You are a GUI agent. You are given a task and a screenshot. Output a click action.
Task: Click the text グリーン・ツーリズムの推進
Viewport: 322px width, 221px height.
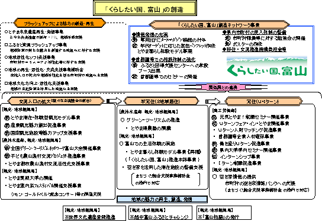click(153, 120)
